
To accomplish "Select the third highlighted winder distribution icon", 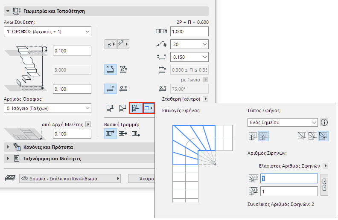I will (323, 136).
